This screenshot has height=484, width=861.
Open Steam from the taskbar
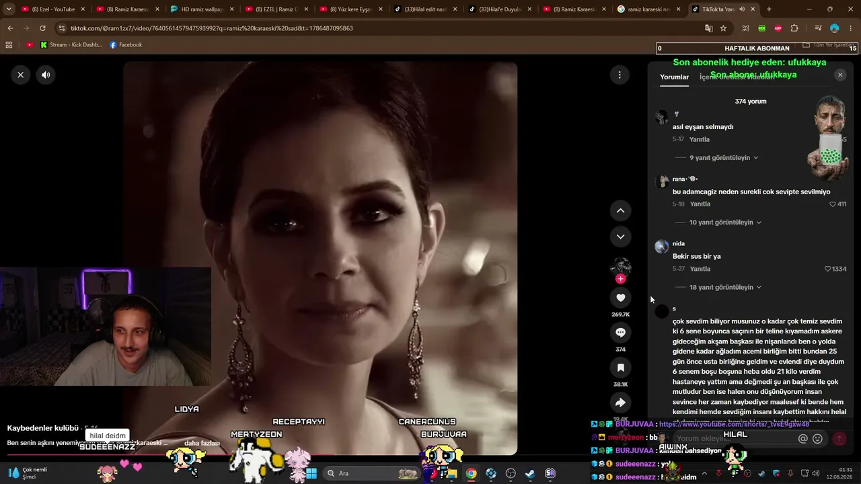pyautogui.click(x=530, y=473)
